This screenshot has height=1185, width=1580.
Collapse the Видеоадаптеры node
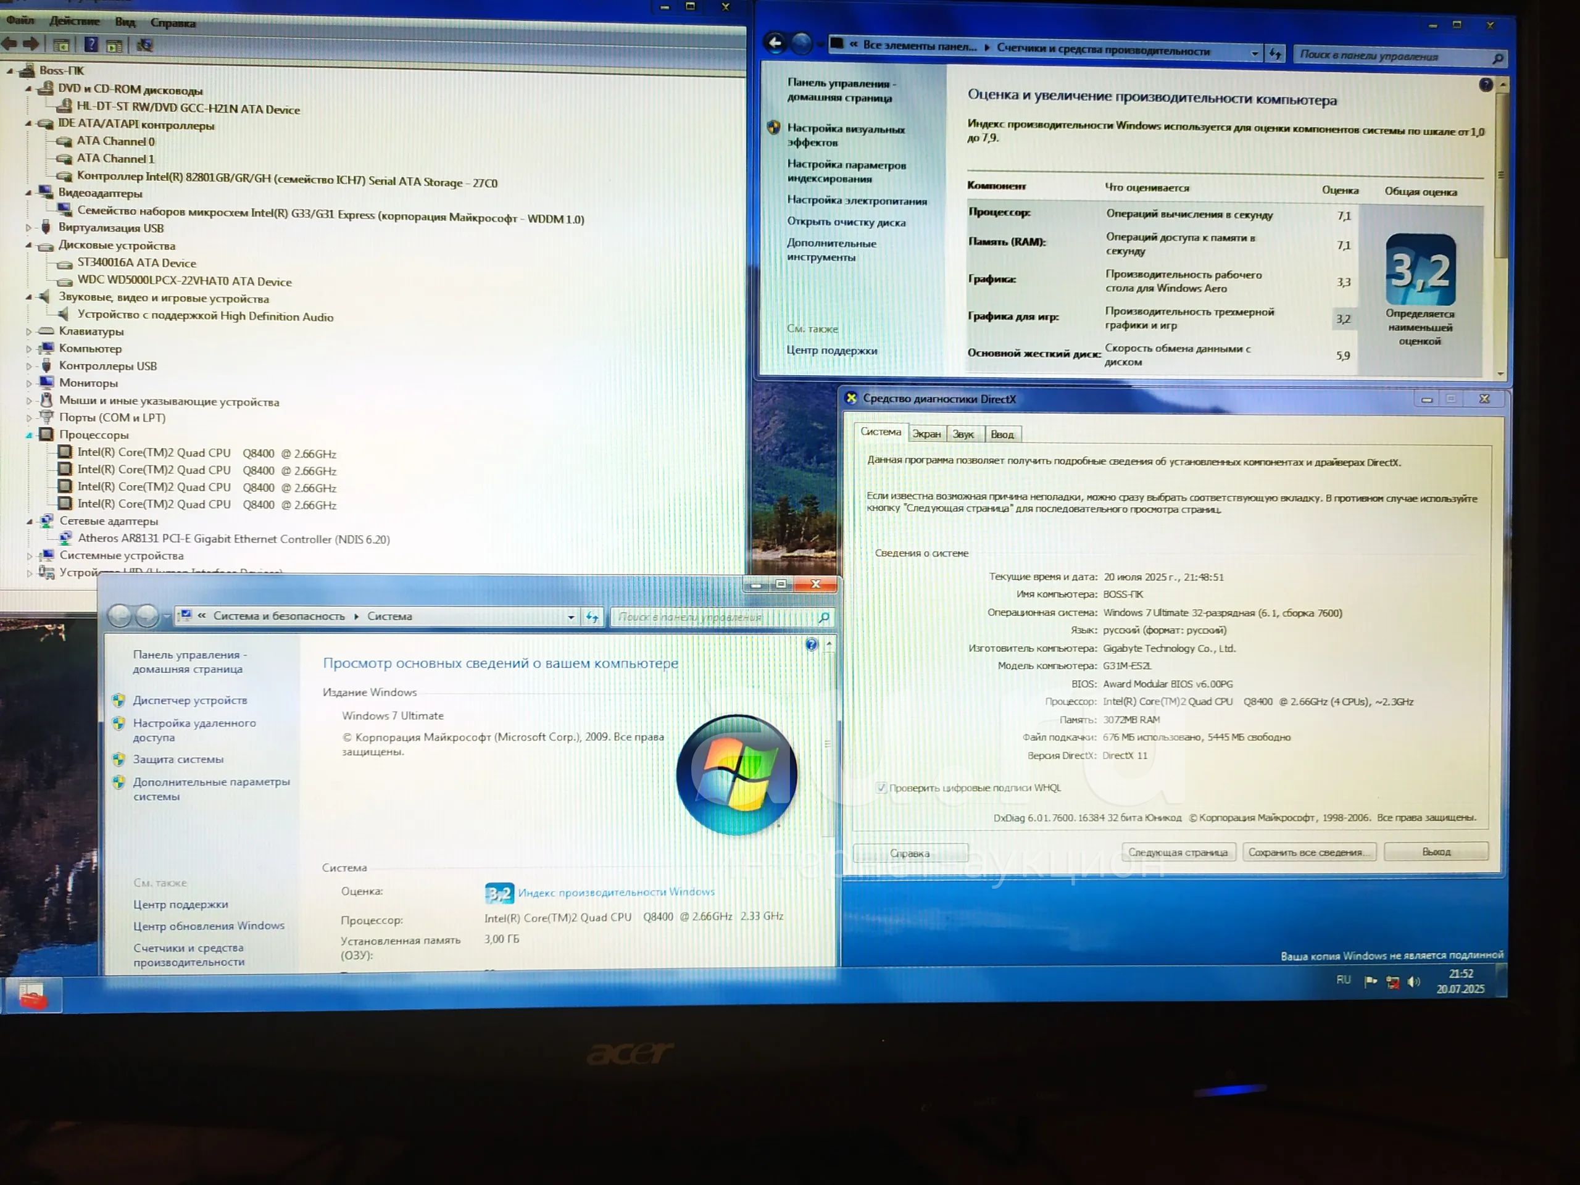pyautogui.click(x=28, y=193)
